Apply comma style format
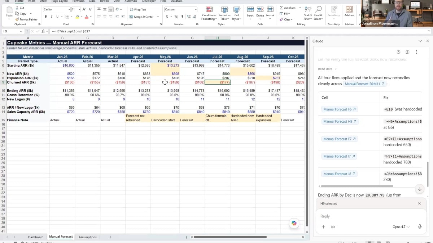This screenshot has width=433, height=243. click(182, 17)
